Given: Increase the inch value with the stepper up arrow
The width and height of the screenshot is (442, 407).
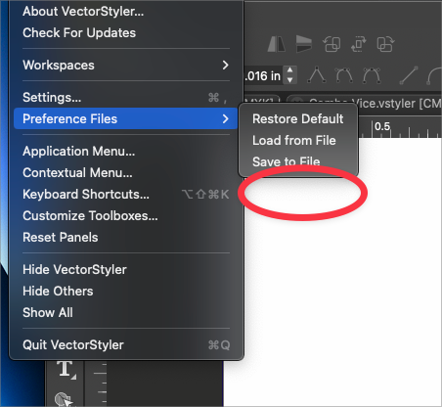Looking at the screenshot, I should [x=289, y=70].
